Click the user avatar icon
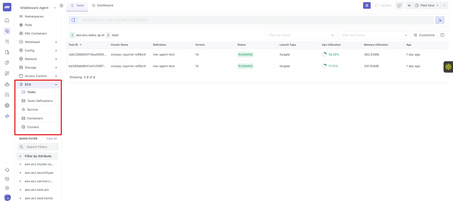This screenshot has width=453, height=204. pos(7,197)
